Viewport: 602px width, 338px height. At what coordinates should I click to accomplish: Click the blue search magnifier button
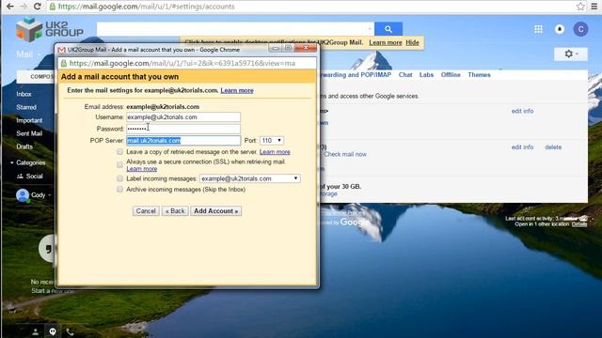[x=388, y=29]
